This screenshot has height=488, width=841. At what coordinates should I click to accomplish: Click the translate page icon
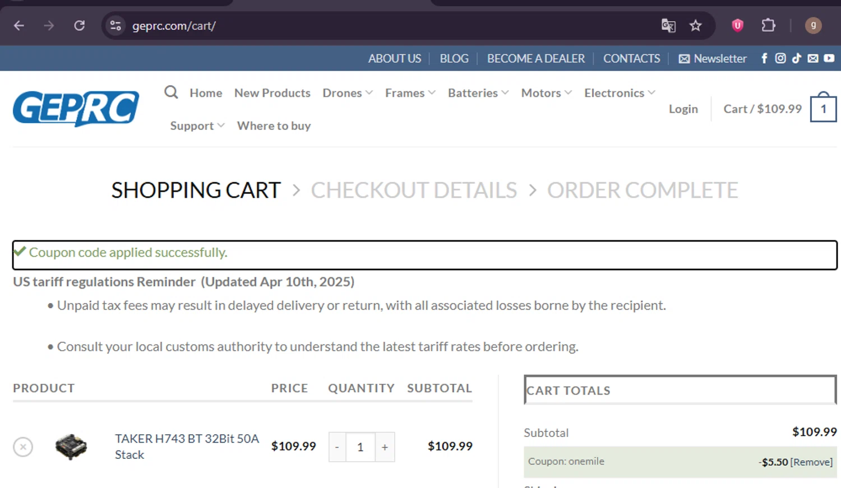click(x=668, y=26)
